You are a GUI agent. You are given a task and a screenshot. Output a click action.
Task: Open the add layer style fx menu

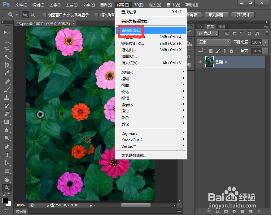[x=218, y=212]
